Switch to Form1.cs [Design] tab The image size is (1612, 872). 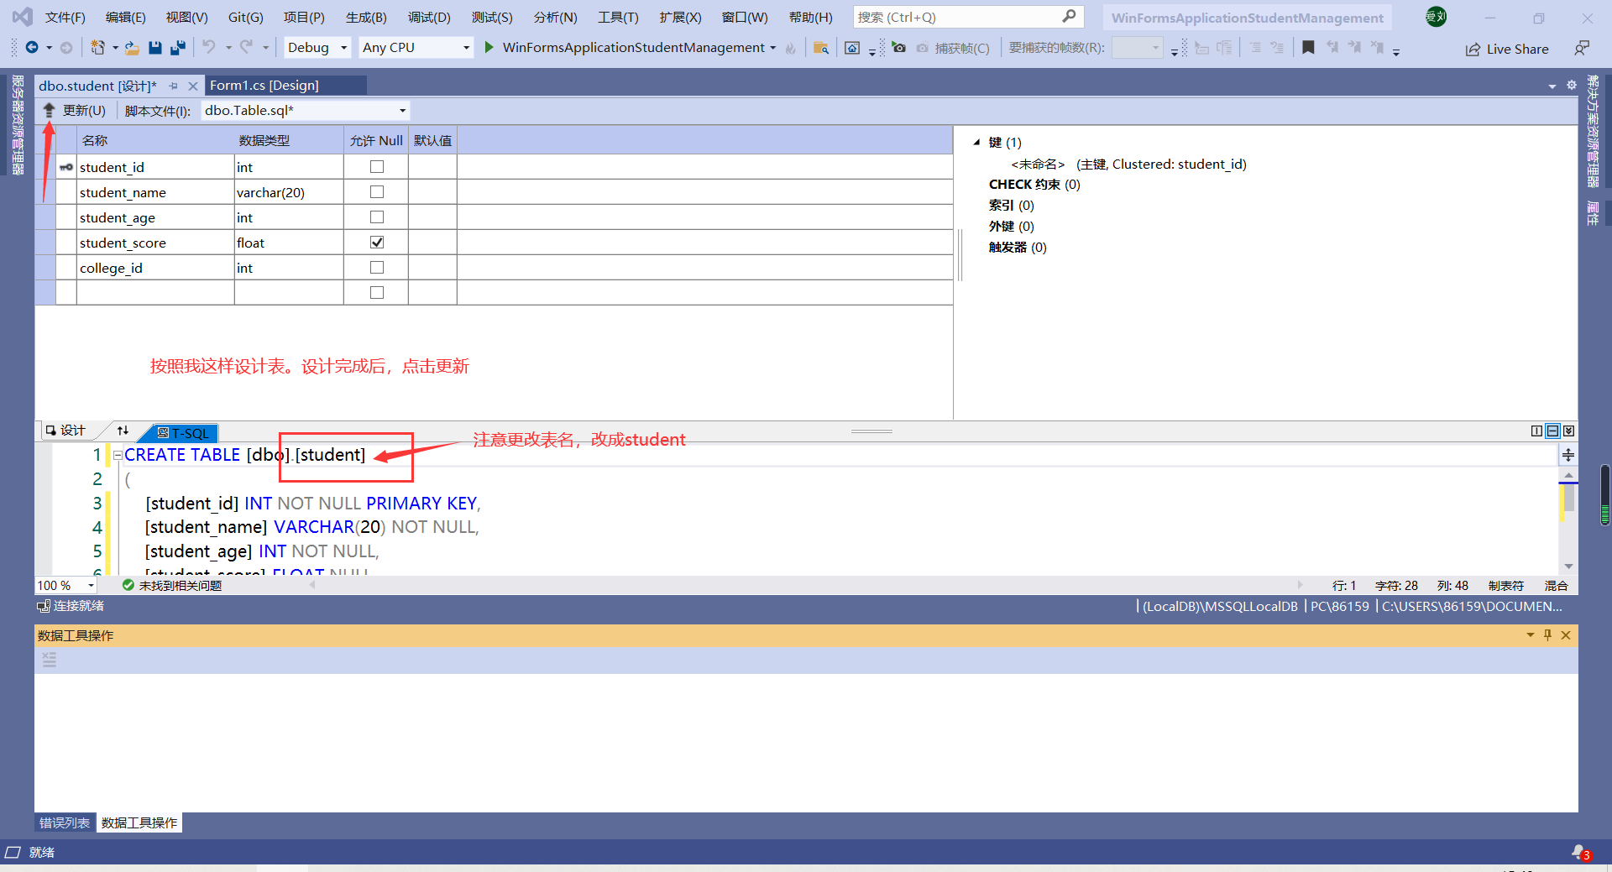pos(264,85)
